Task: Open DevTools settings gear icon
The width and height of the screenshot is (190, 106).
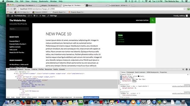Action: (187, 69)
